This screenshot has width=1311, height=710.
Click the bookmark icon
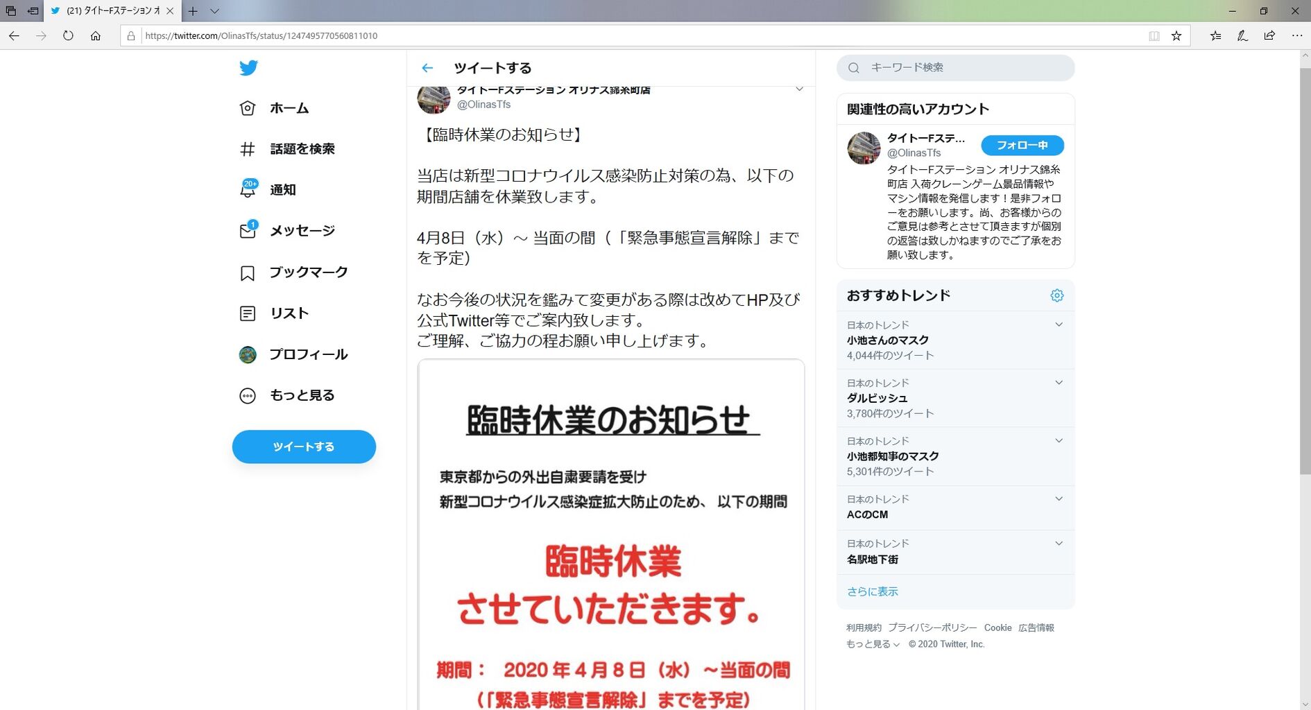pos(248,273)
